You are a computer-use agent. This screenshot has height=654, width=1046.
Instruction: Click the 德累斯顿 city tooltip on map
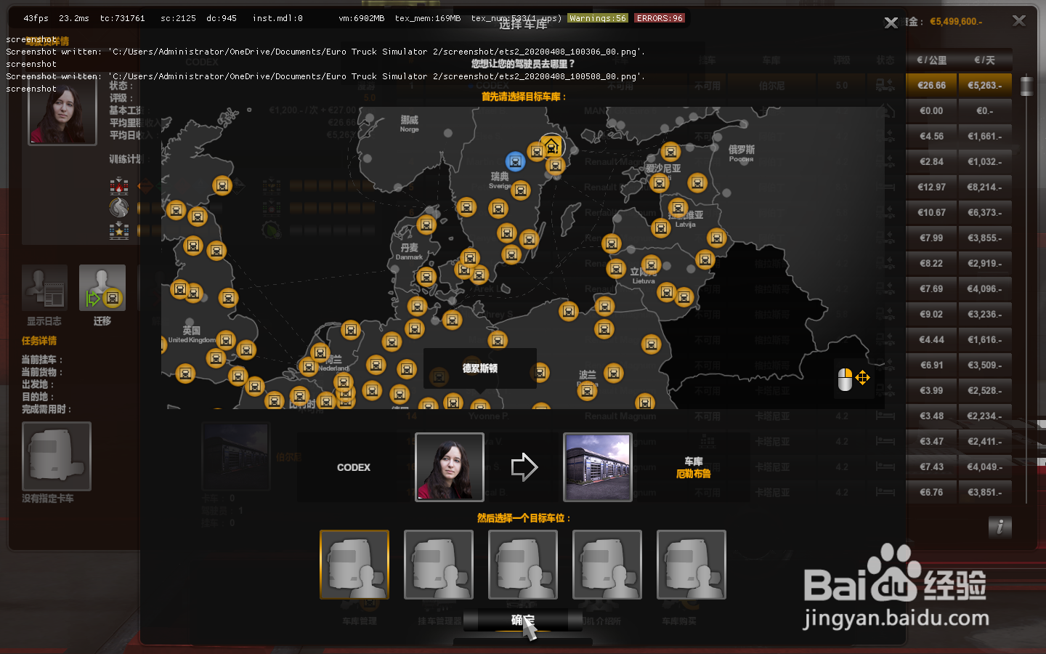480,368
